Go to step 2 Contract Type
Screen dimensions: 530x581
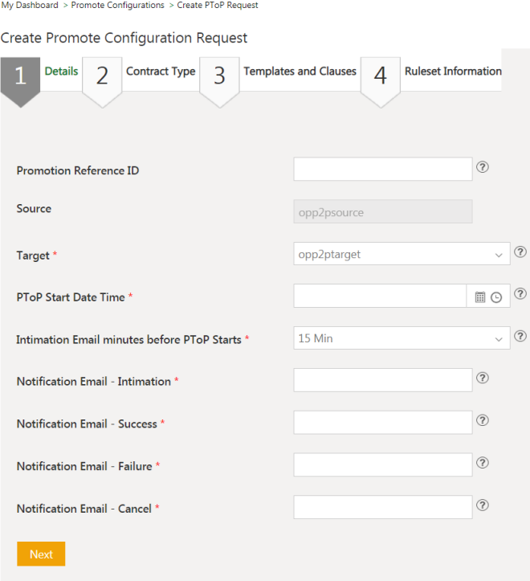(x=161, y=72)
